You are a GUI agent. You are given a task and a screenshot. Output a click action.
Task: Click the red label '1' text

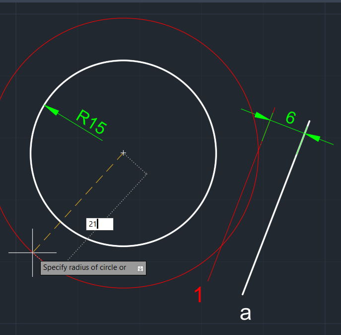pyautogui.click(x=199, y=294)
